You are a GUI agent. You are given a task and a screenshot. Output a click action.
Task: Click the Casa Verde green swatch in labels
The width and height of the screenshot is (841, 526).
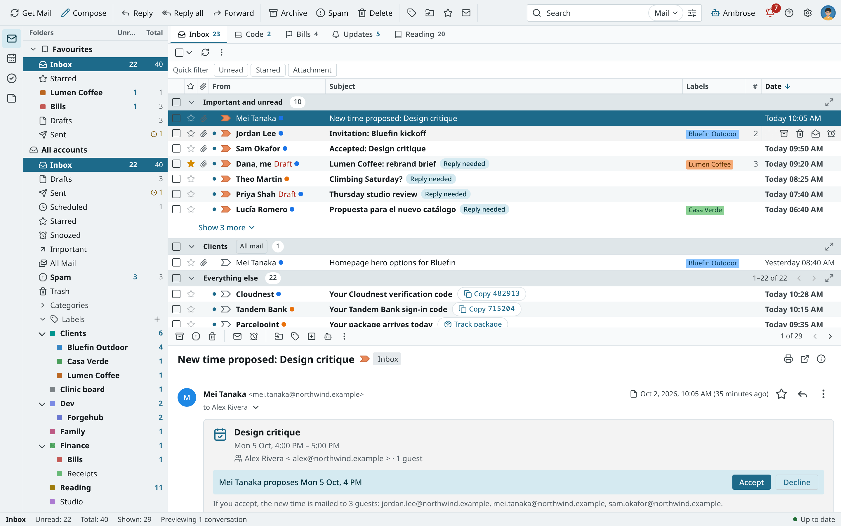(x=60, y=361)
